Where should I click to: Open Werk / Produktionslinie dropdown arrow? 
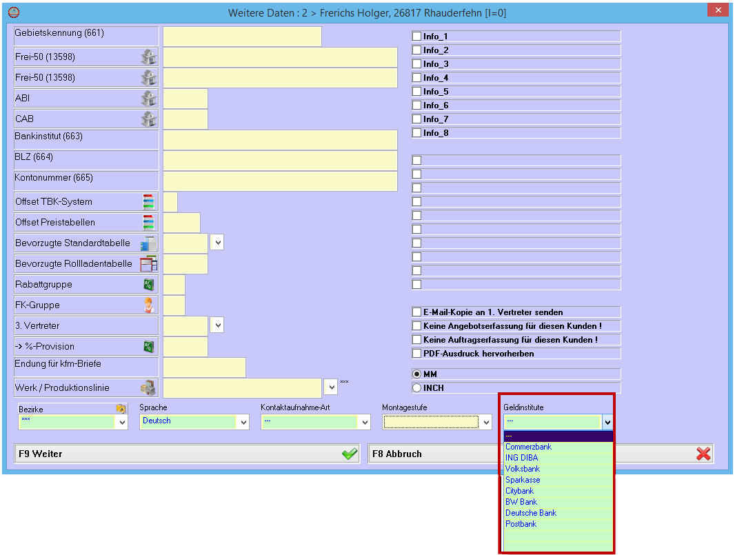pos(331,387)
